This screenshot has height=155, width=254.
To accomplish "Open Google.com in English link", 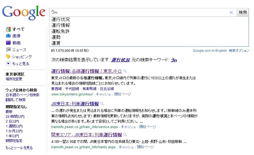I will click(210, 50).
